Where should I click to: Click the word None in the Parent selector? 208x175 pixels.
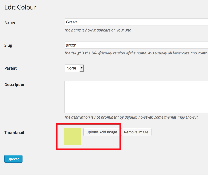click(71, 68)
